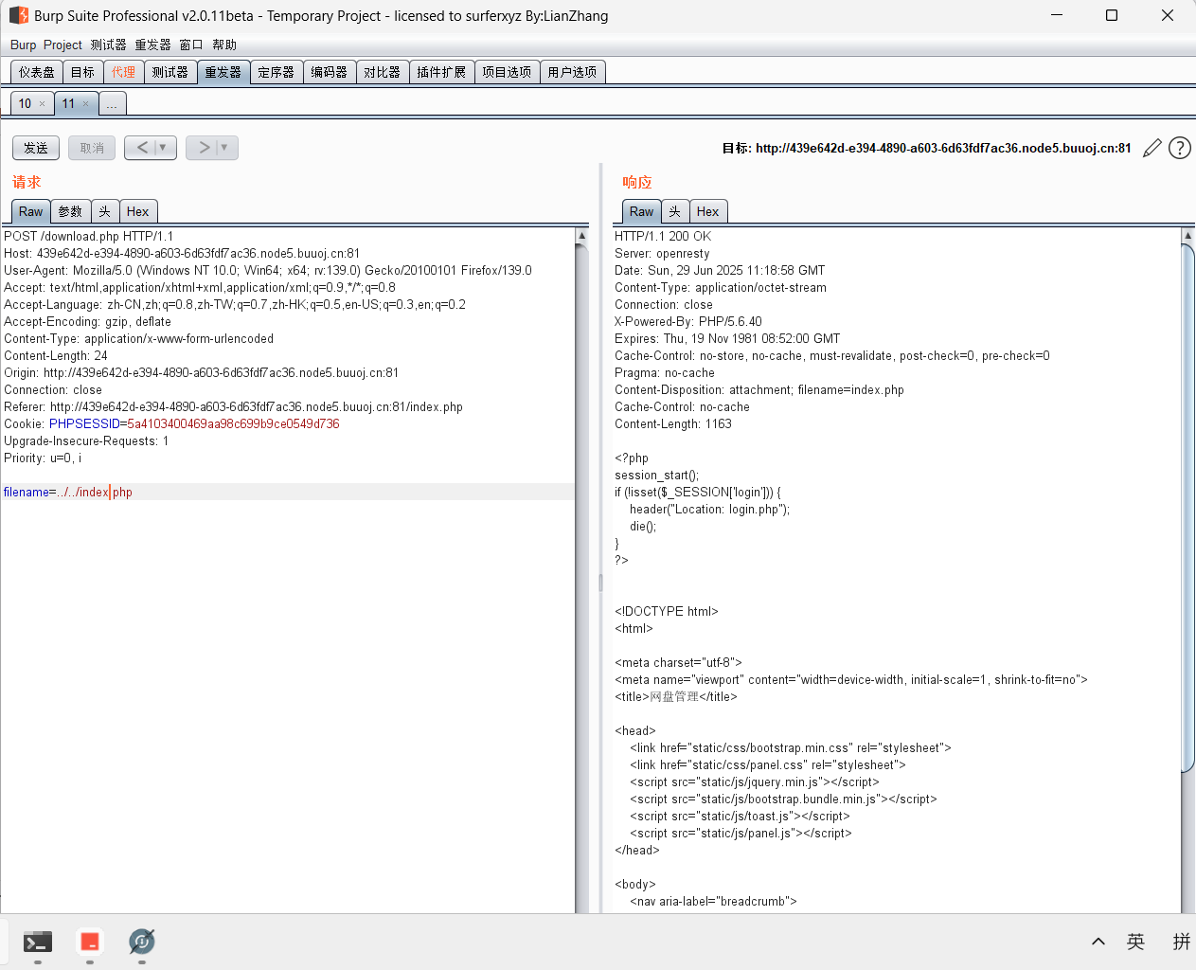Viewport: 1196px width, 970px height.
Task: Select response Hex tab
Action: (x=707, y=211)
